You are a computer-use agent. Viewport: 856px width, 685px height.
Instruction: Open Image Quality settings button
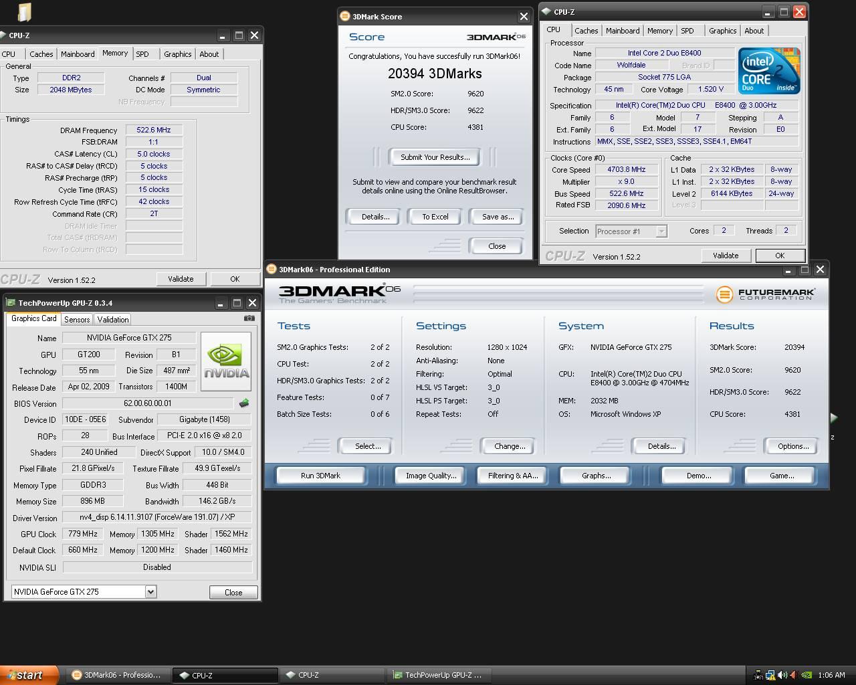click(x=431, y=476)
